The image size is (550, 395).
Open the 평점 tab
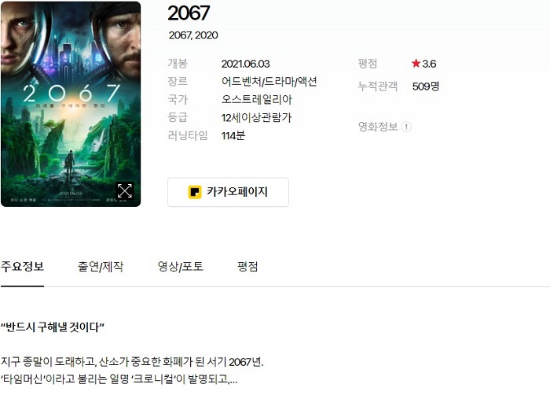[247, 267]
